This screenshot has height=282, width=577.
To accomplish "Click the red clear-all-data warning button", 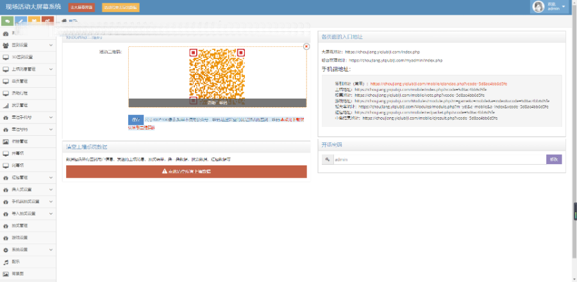I will 186,172.
